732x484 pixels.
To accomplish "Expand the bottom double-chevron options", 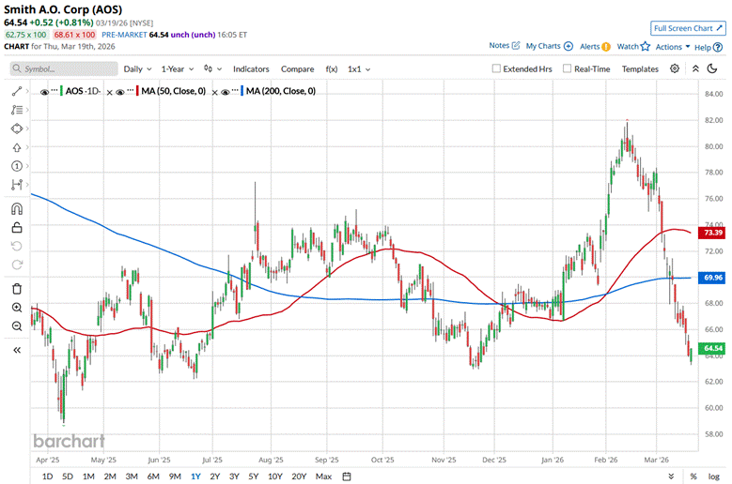I will (671, 476).
